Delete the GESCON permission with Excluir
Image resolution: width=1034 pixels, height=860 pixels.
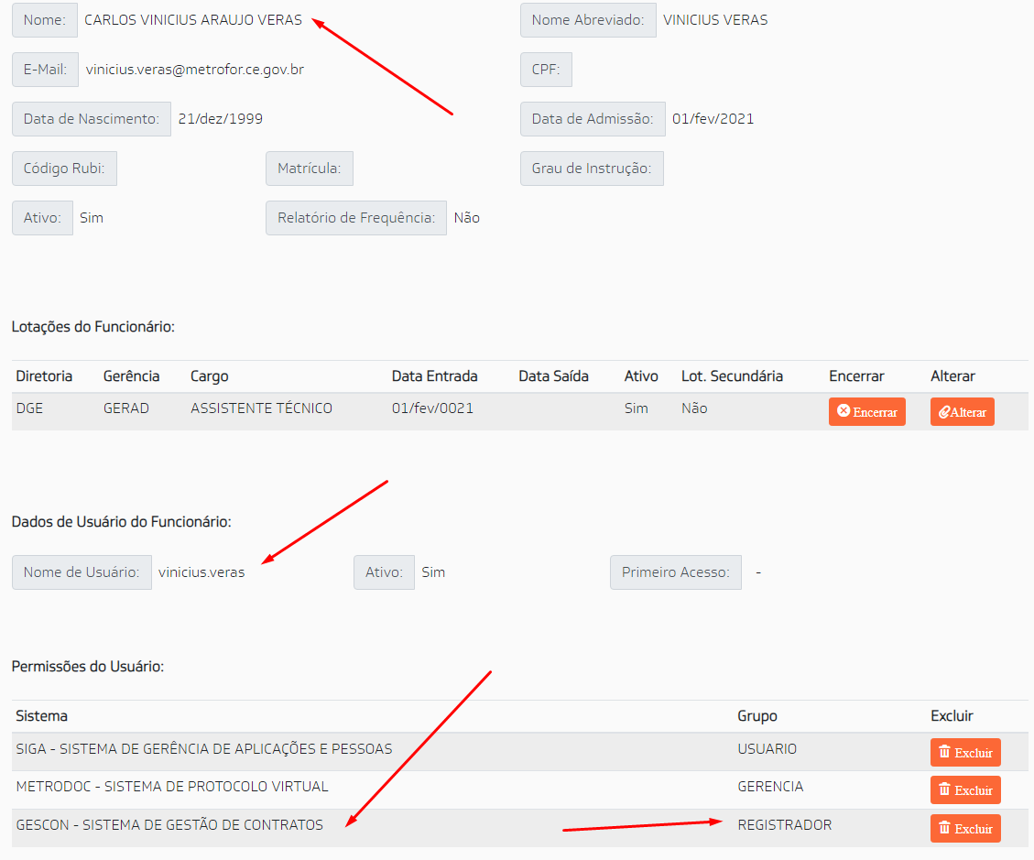(965, 828)
